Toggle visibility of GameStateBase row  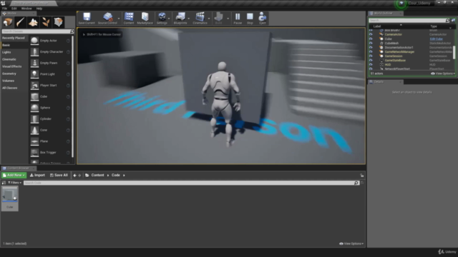click(x=371, y=60)
